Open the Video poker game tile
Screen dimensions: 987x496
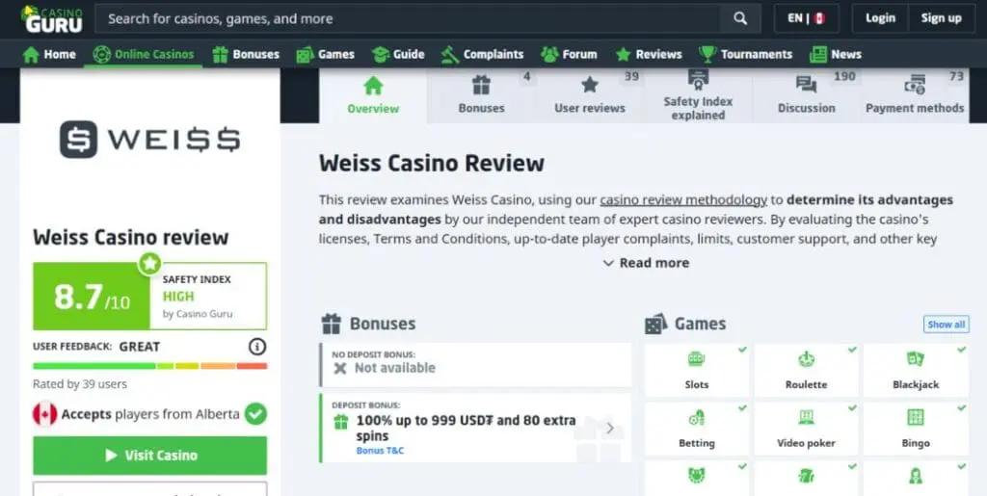coord(806,429)
